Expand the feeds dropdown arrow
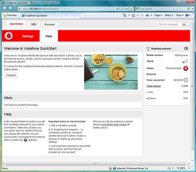The height and width of the screenshot is (172, 196). click(138, 15)
